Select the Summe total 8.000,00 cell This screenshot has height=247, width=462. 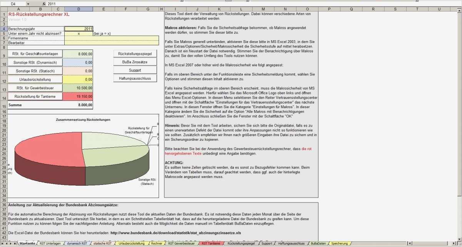click(79, 105)
